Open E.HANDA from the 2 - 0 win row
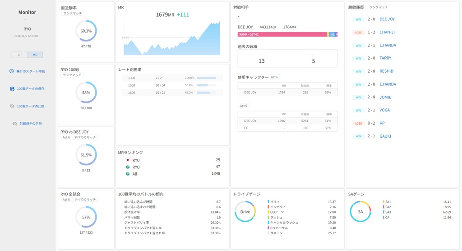The width and height of the screenshot is (462, 251). click(388, 84)
